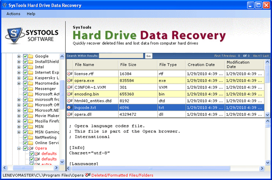This screenshot has width=272, height=180.
Task: Click the folder tree horizontal scrollbar thumb
Action: (x=23, y=167)
